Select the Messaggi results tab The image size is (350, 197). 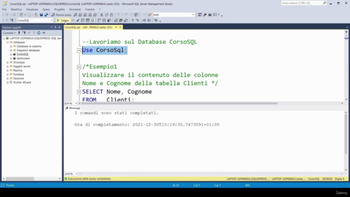coord(73,108)
